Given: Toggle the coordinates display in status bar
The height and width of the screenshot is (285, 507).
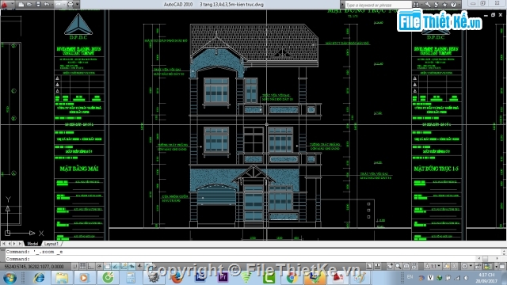Looking at the screenshot, I should click(x=33, y=267).
